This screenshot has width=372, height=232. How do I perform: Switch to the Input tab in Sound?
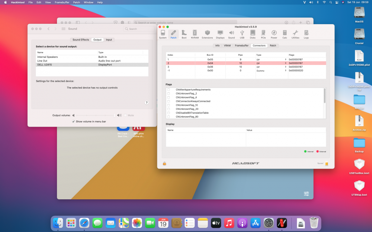click(109, 40)
